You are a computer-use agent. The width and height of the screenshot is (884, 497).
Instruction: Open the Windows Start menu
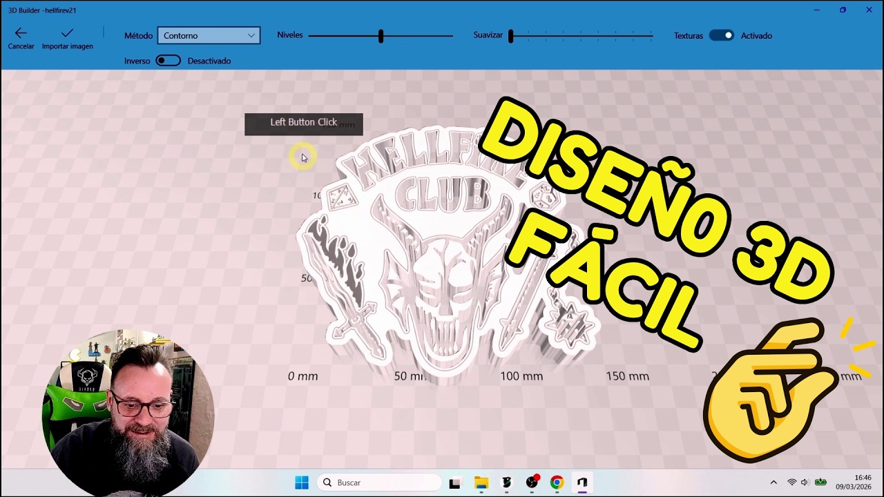pyautogui.click(x=302, y=483)
